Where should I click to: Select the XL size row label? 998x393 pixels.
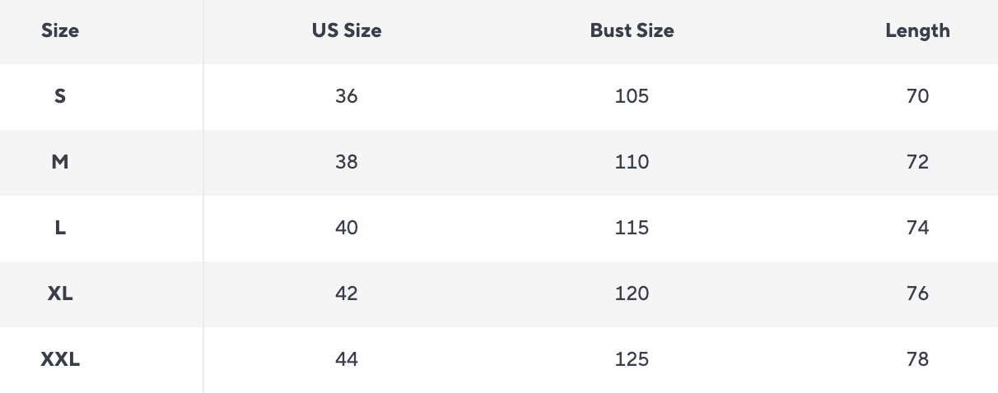[x=60, y=294]
